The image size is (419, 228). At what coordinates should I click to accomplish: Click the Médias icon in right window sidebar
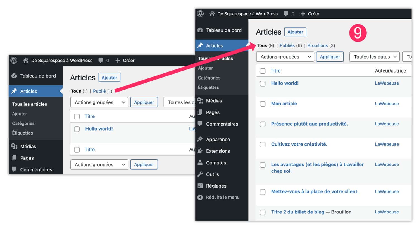[x=200, y=100]
